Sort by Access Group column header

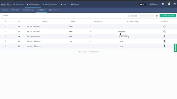[x=132, y=21]
